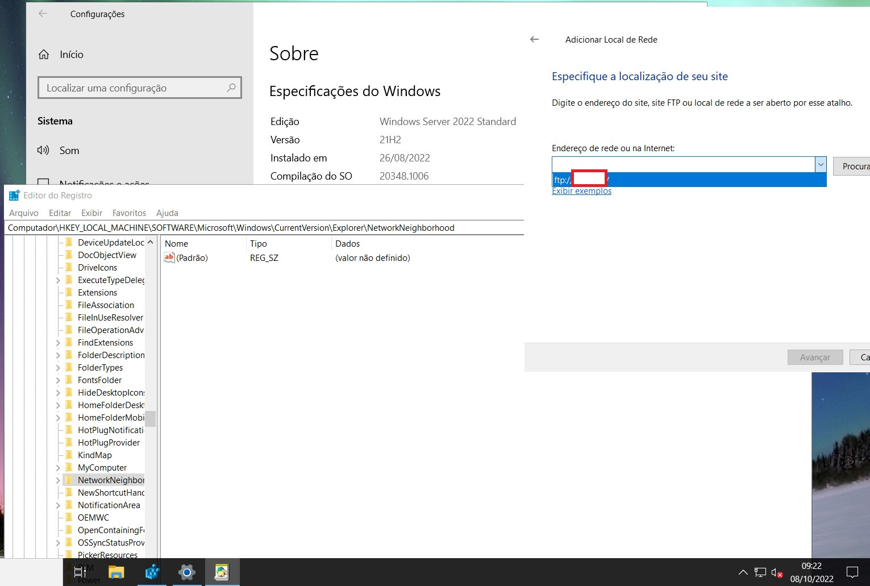This screenshot has width=870, height=586.
Task: Open Registry Editor taskbar icon
Action: tap(152, 572)
